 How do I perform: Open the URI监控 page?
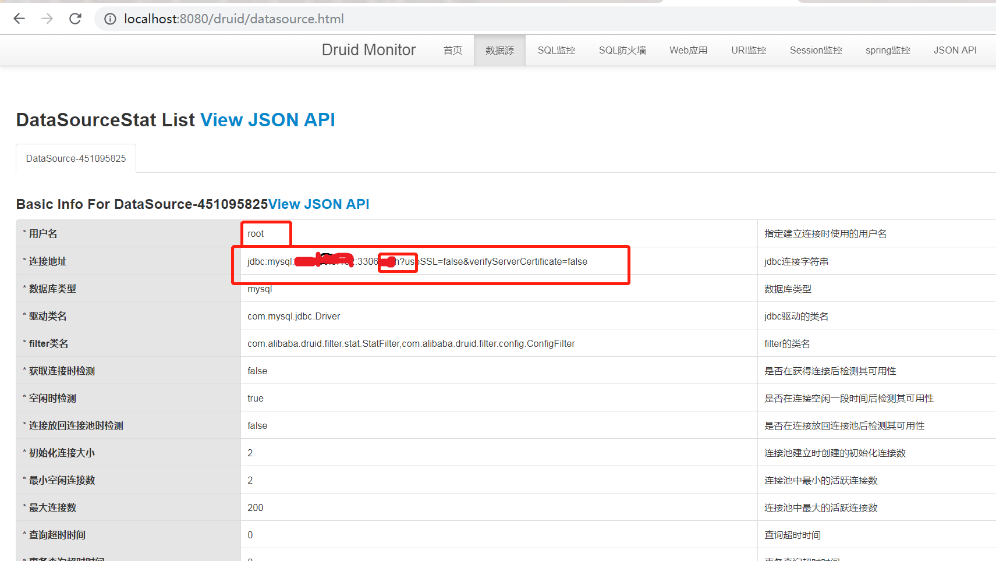[749, 50]
